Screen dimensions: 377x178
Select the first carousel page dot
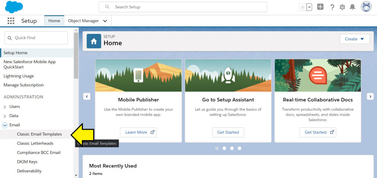(216, 148)
